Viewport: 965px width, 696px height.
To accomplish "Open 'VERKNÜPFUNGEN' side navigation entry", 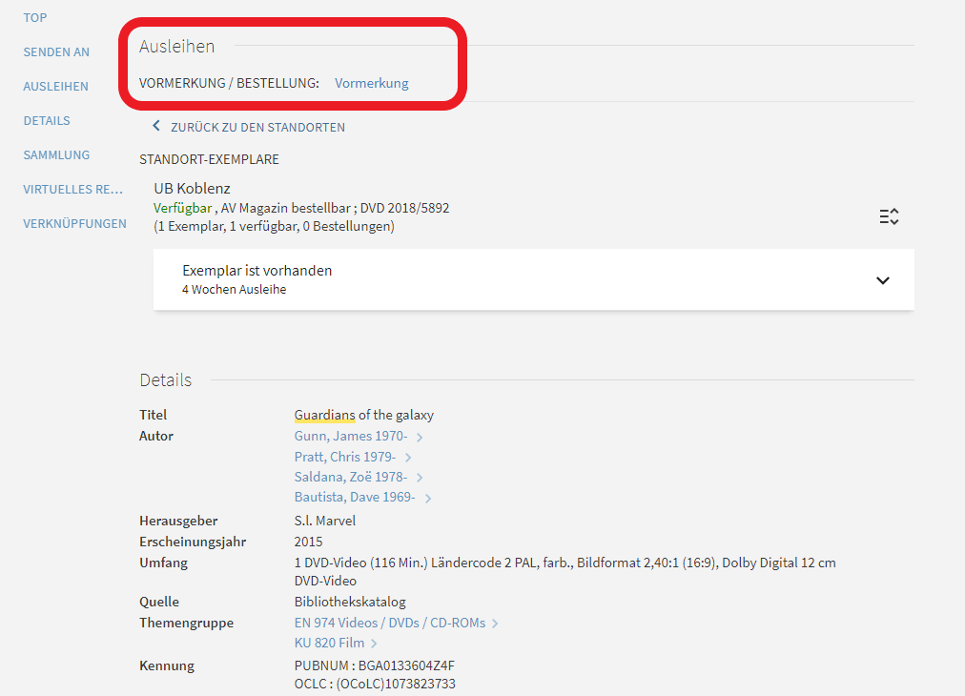I will click(x=75, y=224).
